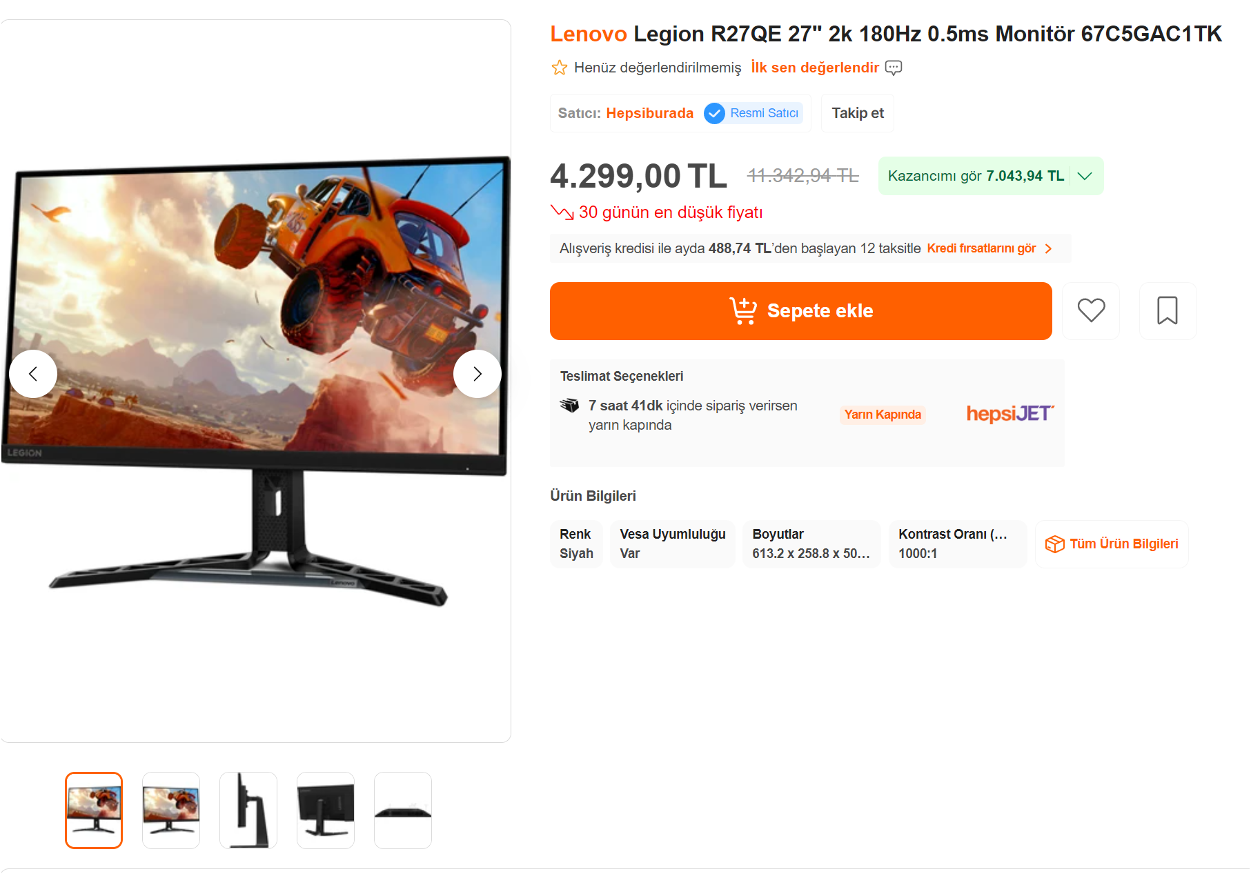Open the Hepsiburada seller link
The image size is (1251, 876).
649,113
